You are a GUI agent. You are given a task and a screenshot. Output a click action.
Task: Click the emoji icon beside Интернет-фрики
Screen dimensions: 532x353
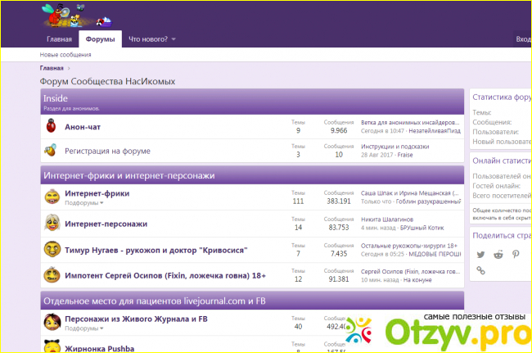52,197
